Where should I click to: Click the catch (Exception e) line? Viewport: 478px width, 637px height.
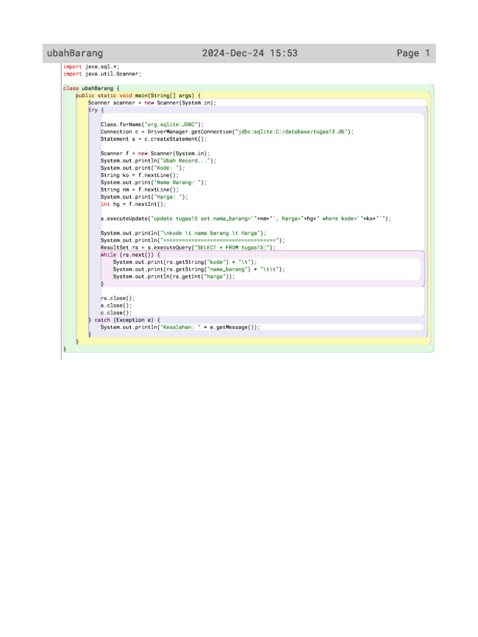(x=124, y=320)
